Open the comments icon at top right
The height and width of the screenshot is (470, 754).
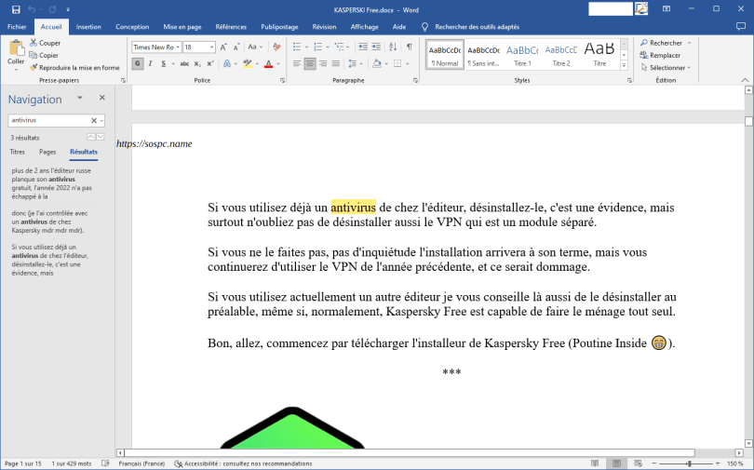click(741, 27)
